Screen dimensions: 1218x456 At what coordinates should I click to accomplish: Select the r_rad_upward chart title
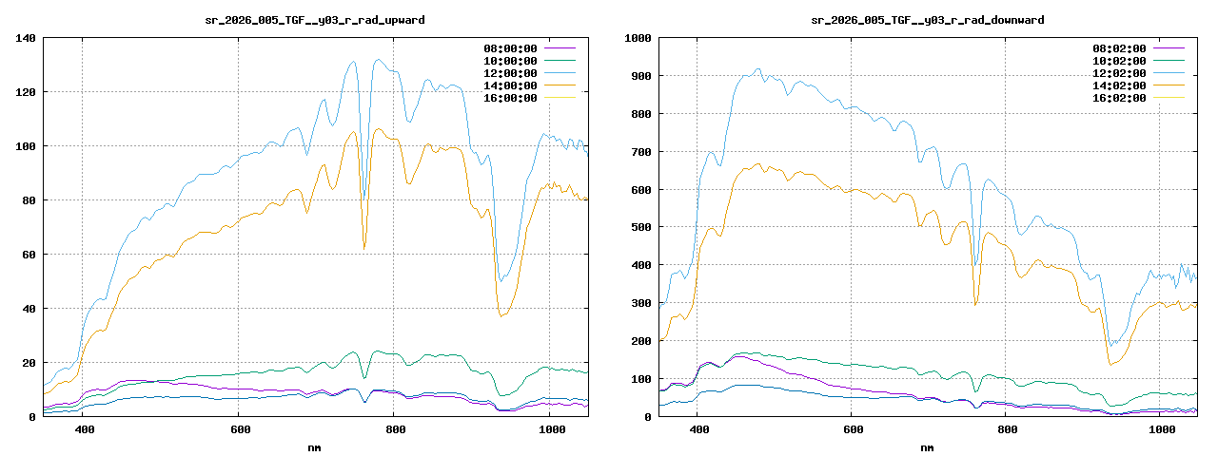point(315,19)
